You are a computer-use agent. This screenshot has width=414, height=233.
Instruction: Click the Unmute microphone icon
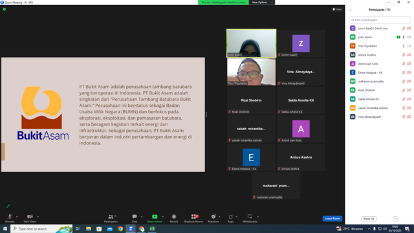(x=10, y=217)
